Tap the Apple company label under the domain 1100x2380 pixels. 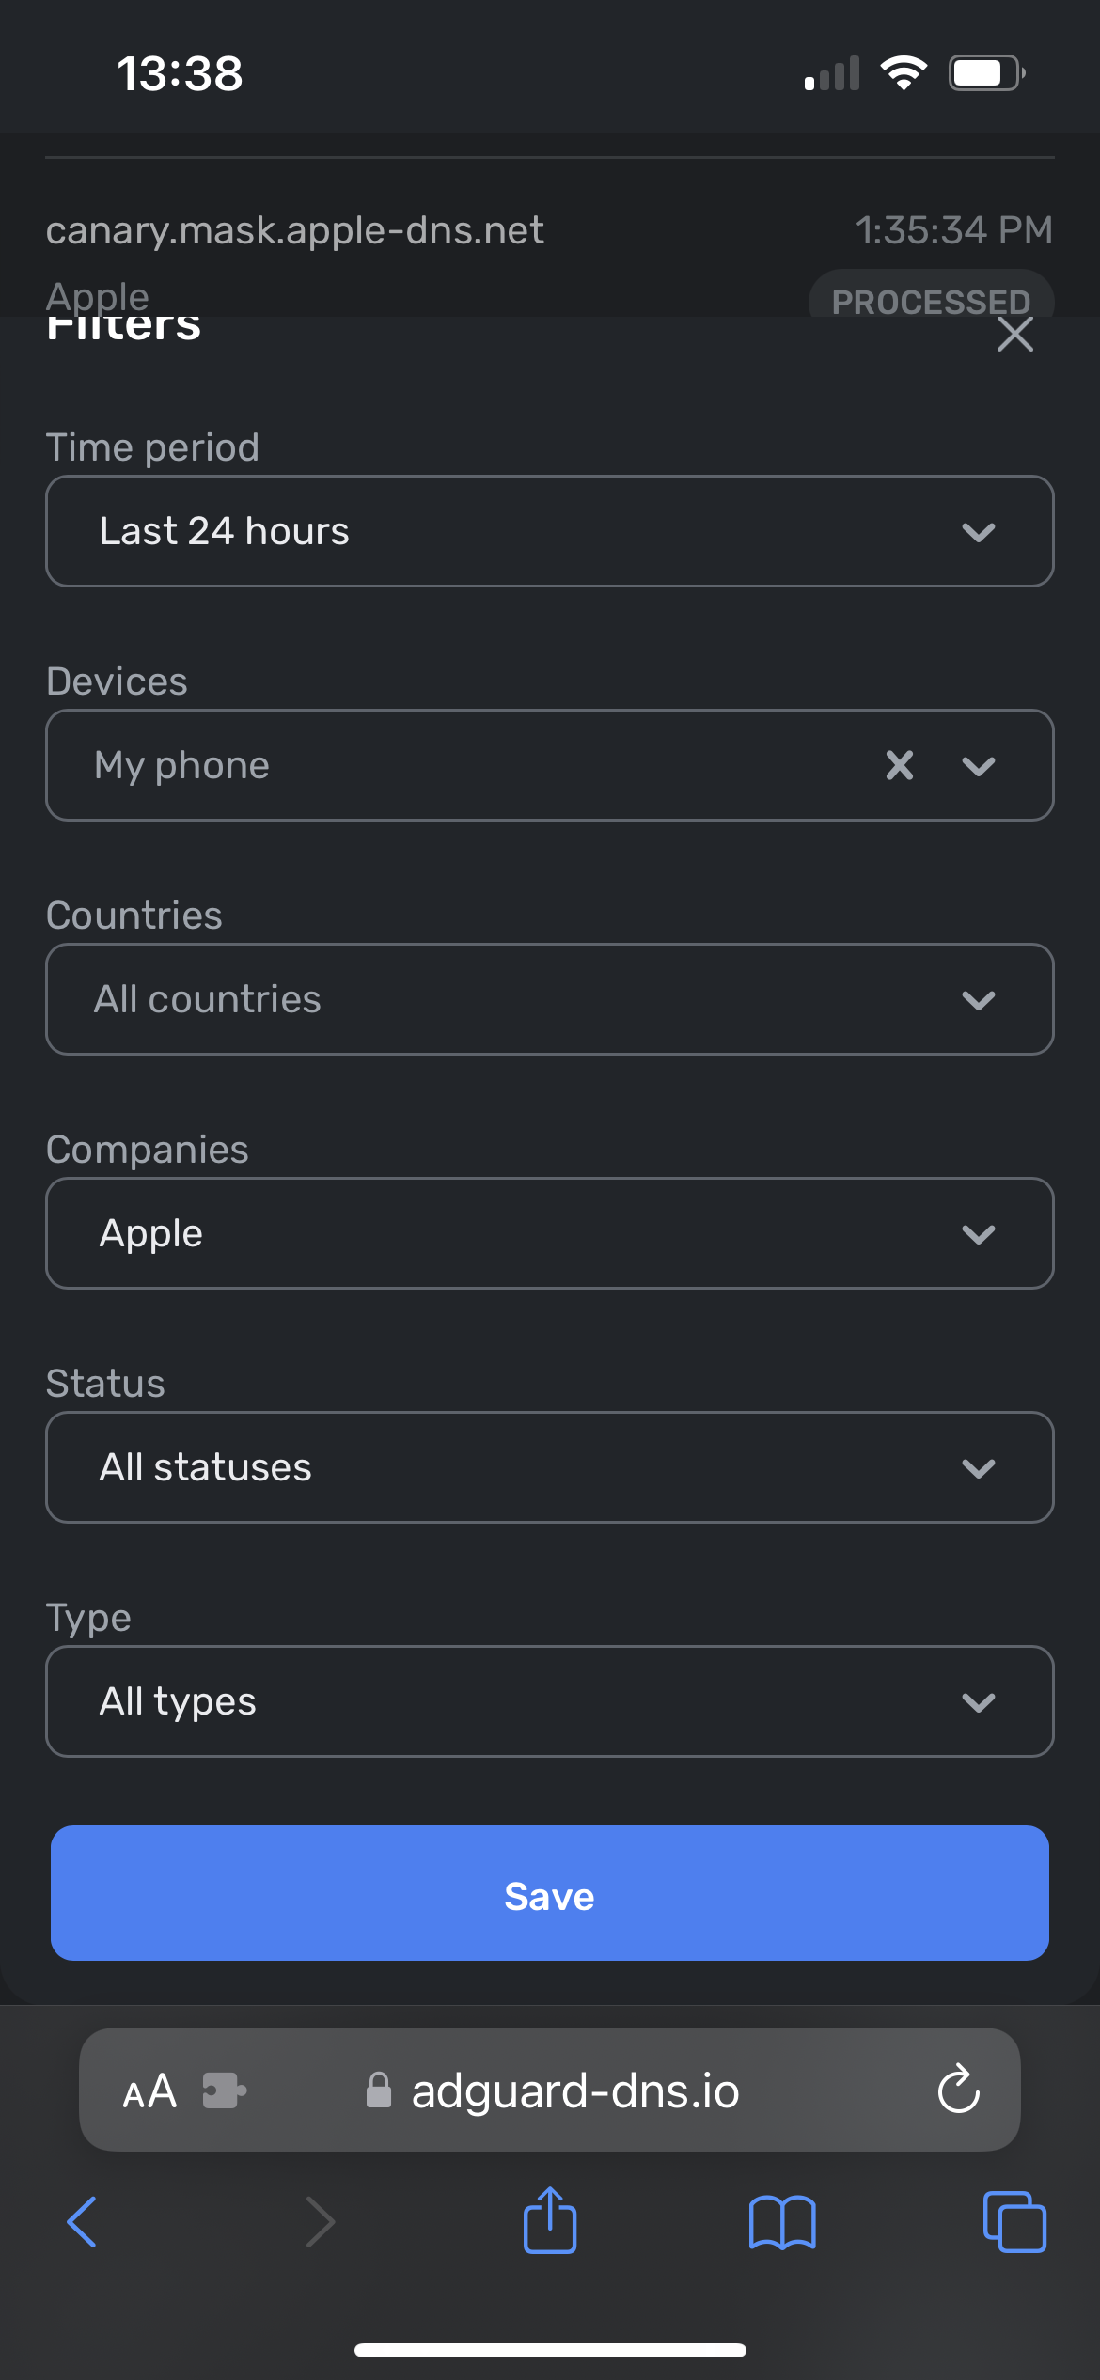point(98,297)
